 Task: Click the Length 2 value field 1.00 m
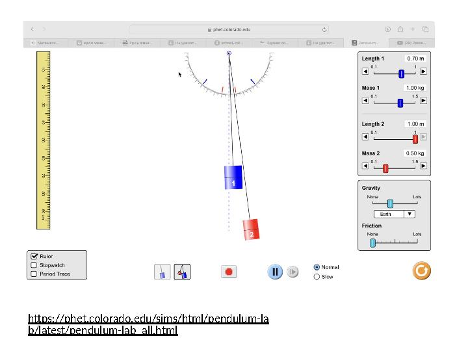click(x=415, y=124)
